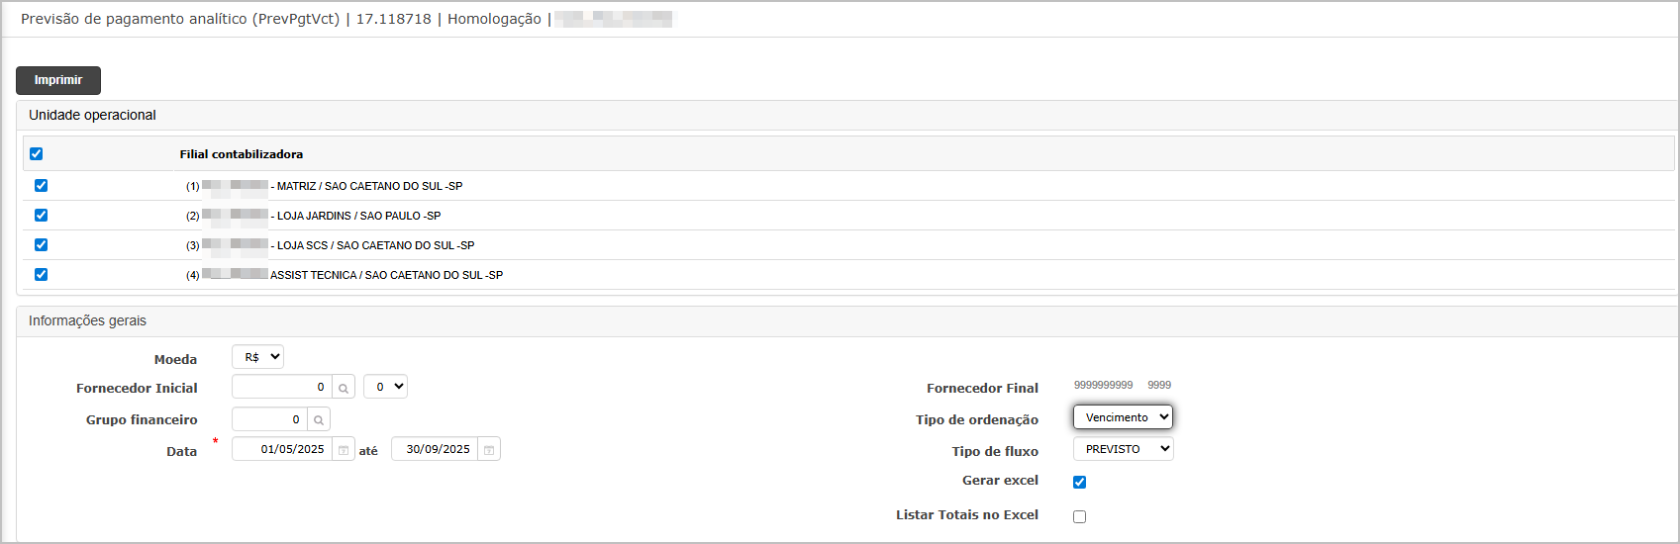Click the Filial contabilizadora column header
The height and width of the screenshot is (544, 1680).
242,154
